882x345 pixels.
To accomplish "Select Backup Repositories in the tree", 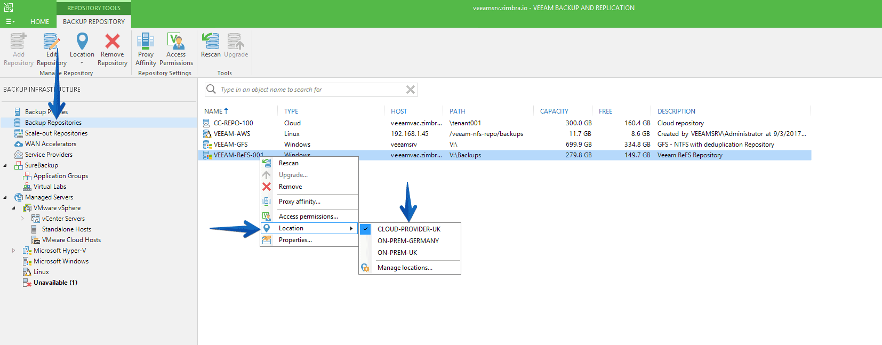I will tap(53, 123).
